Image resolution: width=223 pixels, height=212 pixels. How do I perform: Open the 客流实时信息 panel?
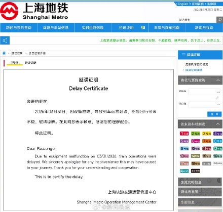pyautogui.click(x=200, y=182)
